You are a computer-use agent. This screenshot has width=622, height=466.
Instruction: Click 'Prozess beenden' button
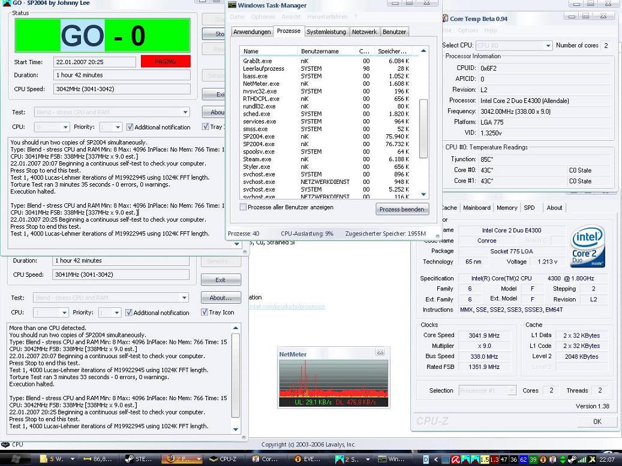402,209
